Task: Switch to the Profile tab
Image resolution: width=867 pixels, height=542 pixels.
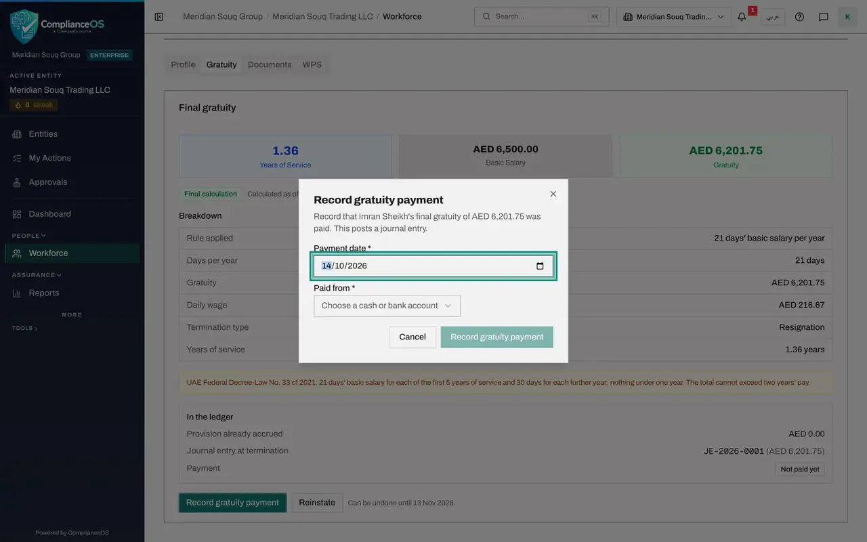Action: pyautogui.click(x=183, y=65)
